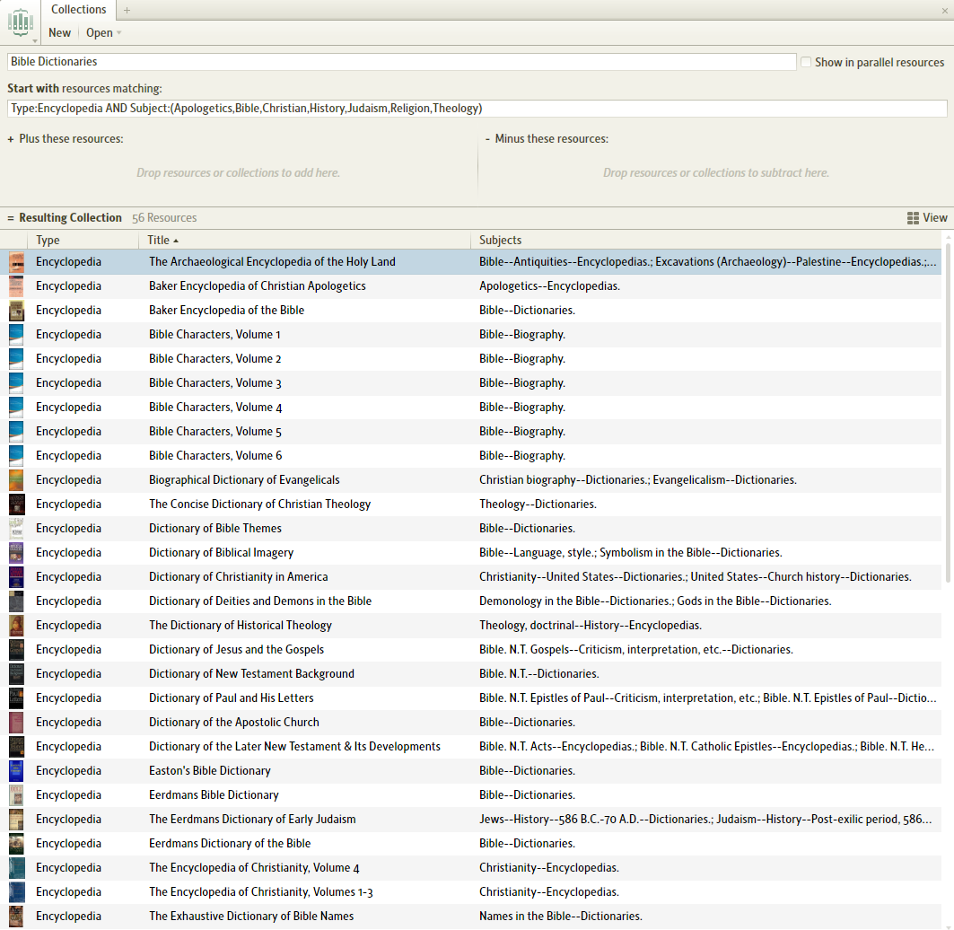954x930 pixels.
Task: Click the Dictionary of Paul and His Letters cover
Action: pyautogui.click(x=16, y=698)
